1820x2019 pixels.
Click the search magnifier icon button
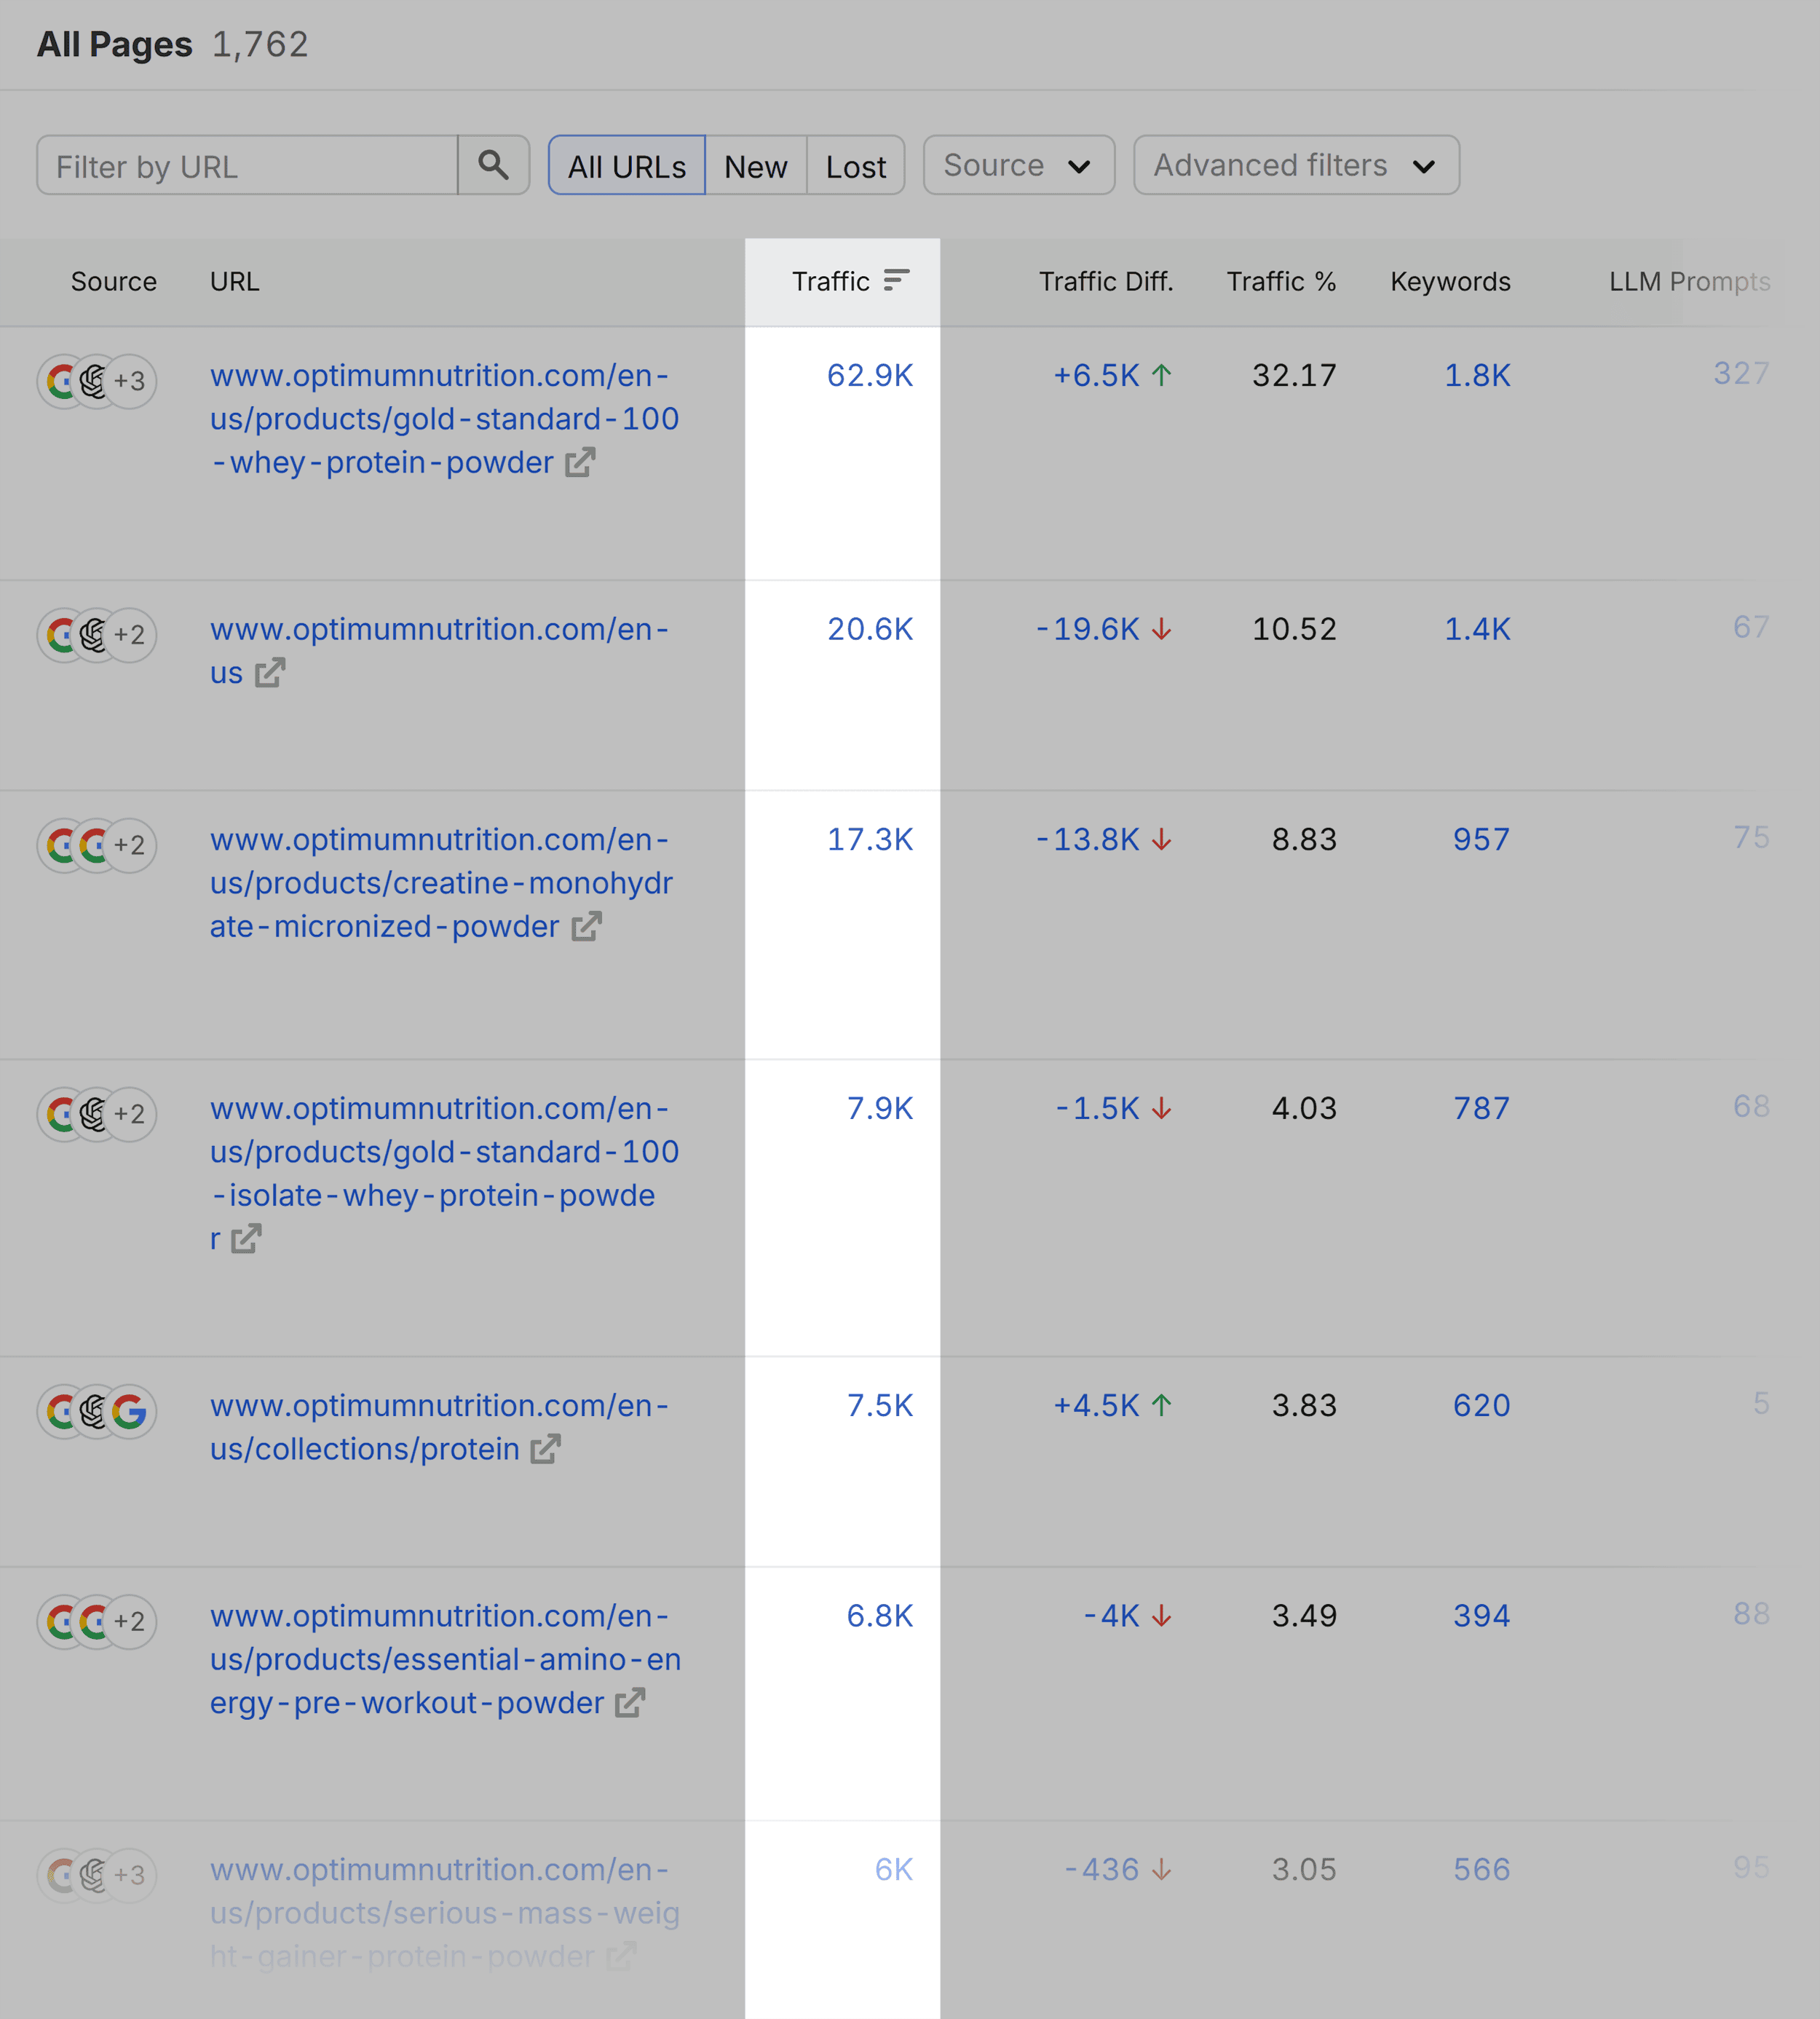(x=493, y=165)
